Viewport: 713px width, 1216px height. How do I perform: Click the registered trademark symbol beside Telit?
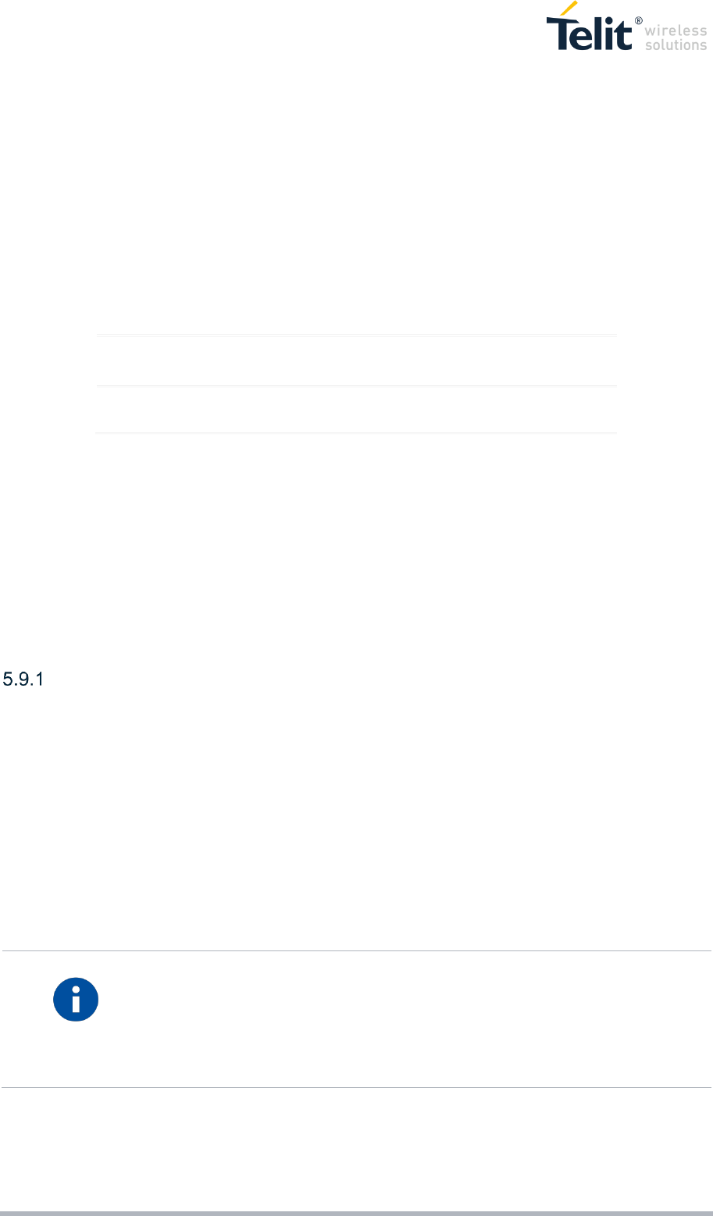[638, 20]
